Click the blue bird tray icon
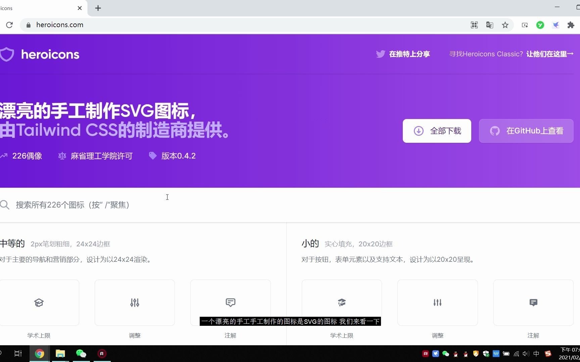The height and width of the screenshot is (362, 580). (x=436, y=354)
